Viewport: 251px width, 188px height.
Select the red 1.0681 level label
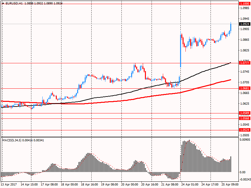coord(245,88)
